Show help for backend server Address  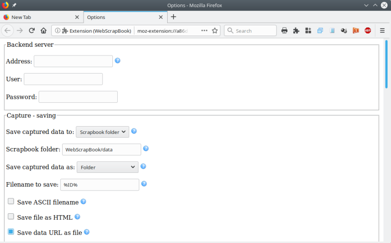click(117, 60)
